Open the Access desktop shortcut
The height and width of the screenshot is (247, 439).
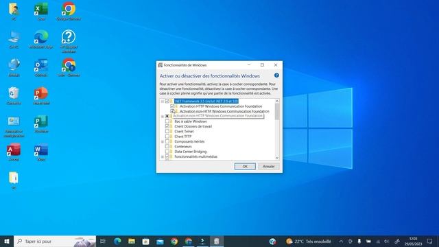click(x=14, y=152)
